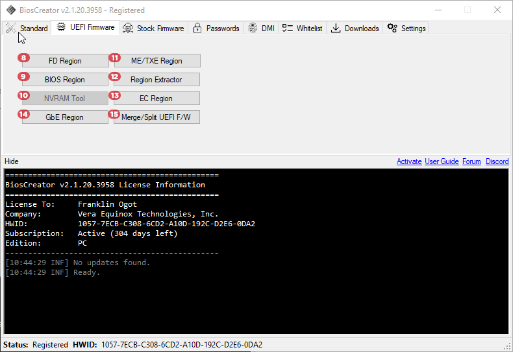Click the download arrow icon
513x352 pixels.
336,29
